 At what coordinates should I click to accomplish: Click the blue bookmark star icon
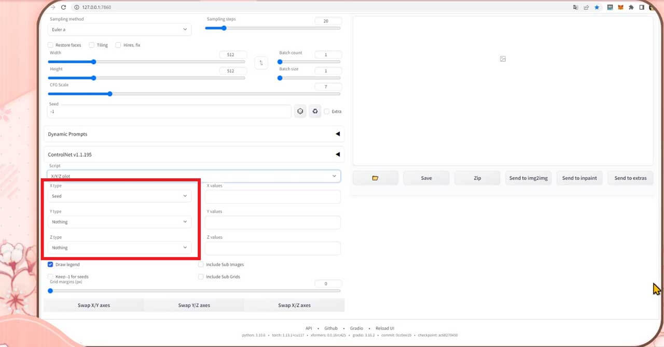tap(597, 7)
